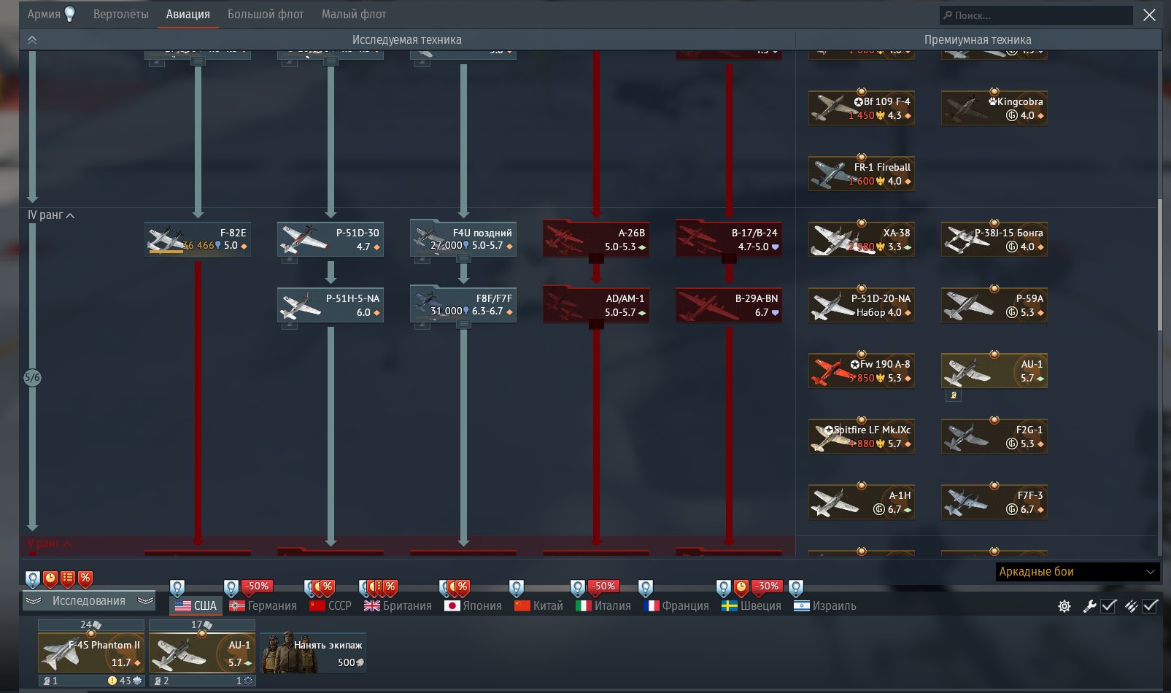Select the F7F-3 premium aircraft

(994, 502)
